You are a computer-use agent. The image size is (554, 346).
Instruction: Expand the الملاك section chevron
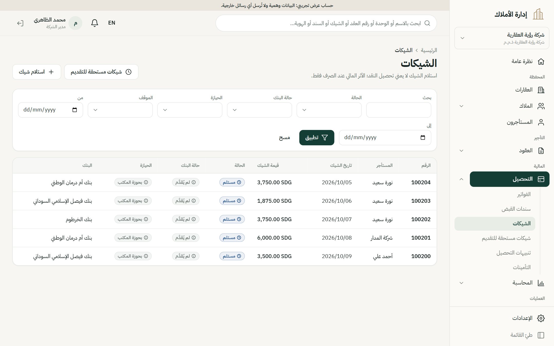pos(461,106)
